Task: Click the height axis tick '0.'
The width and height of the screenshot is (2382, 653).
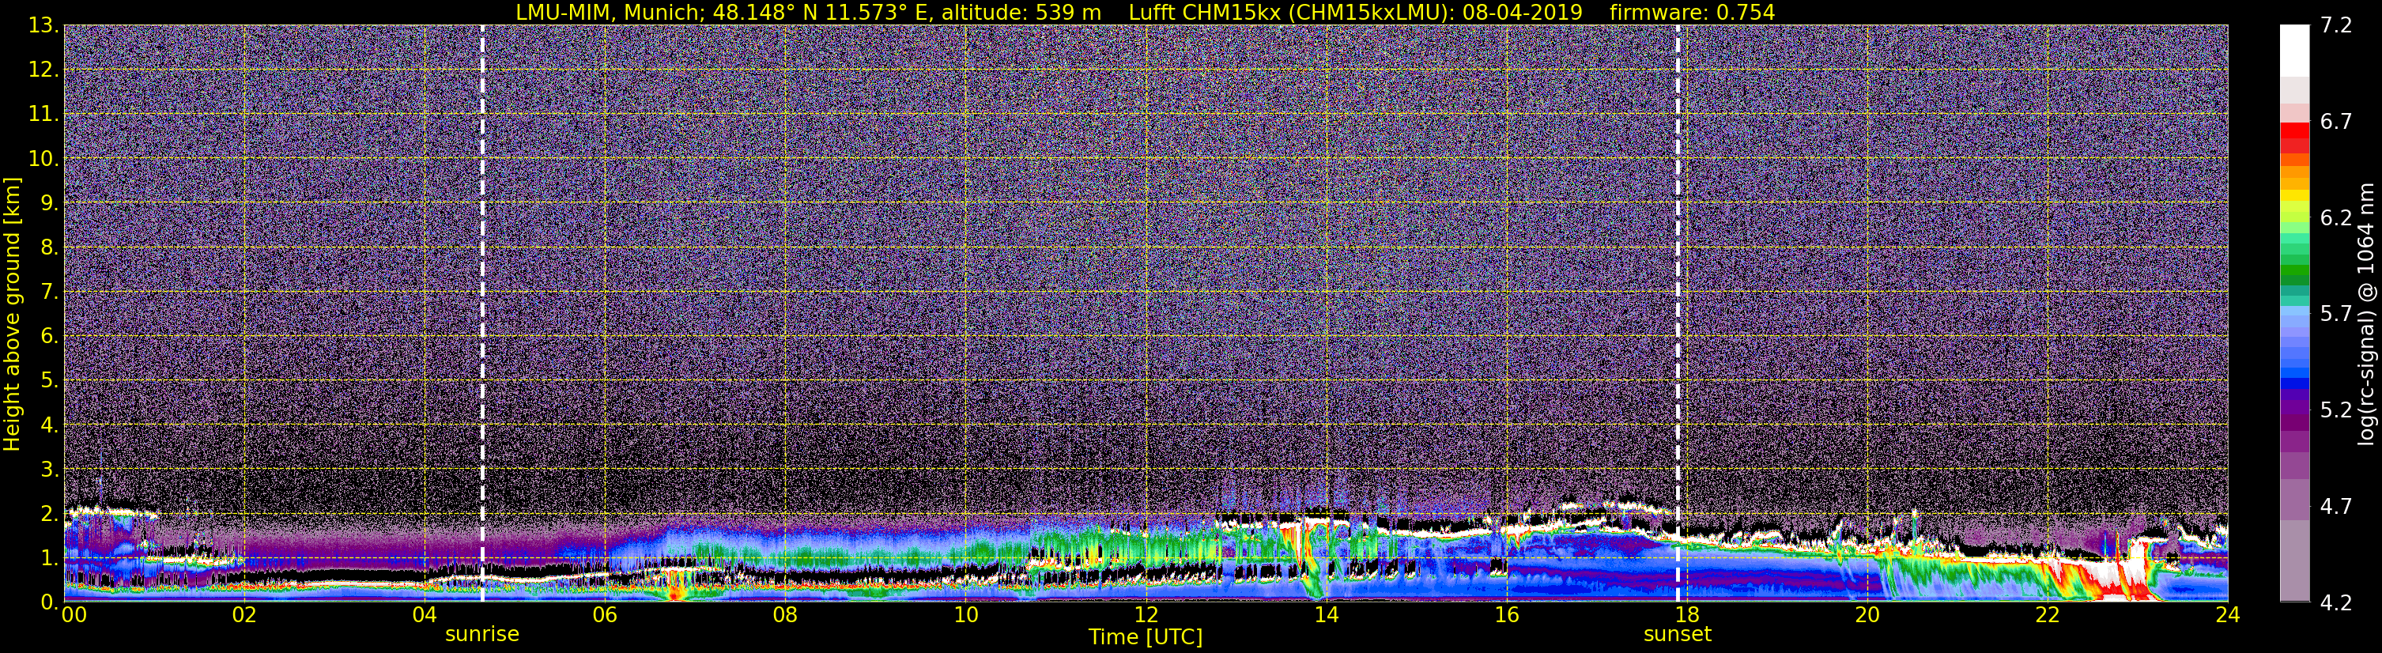Action: click(x=49, y=602)
